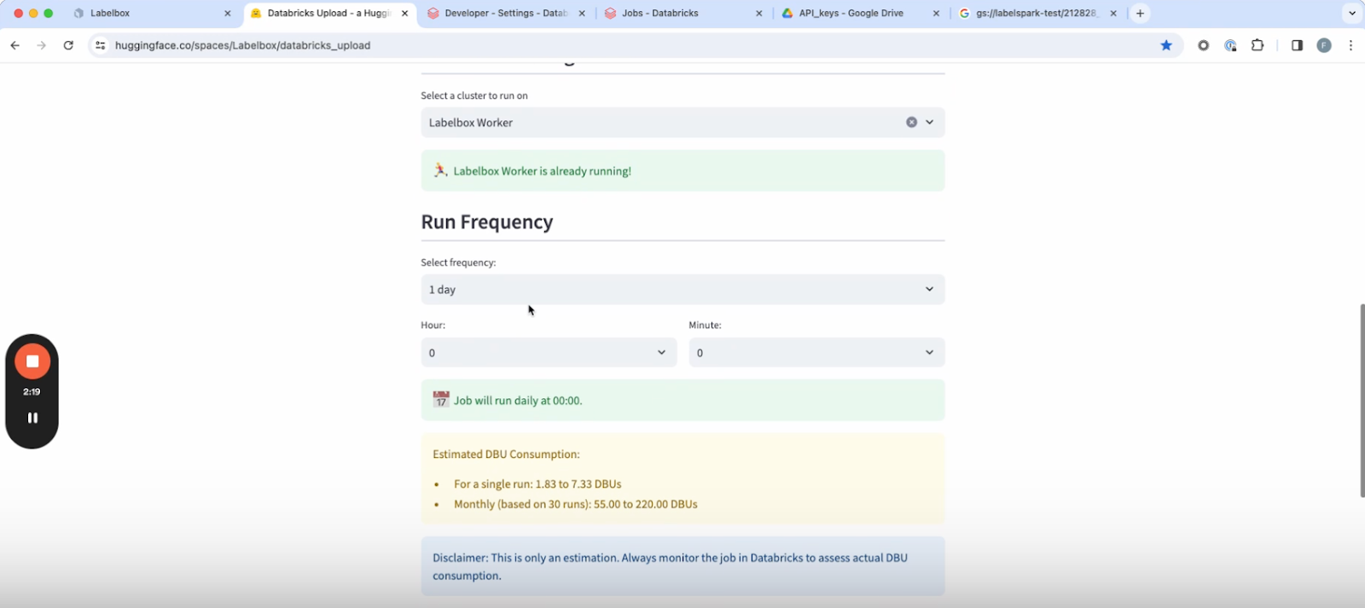
Task: Switch to API_keys Google Drive tab
Action: [x=860, y=13]
